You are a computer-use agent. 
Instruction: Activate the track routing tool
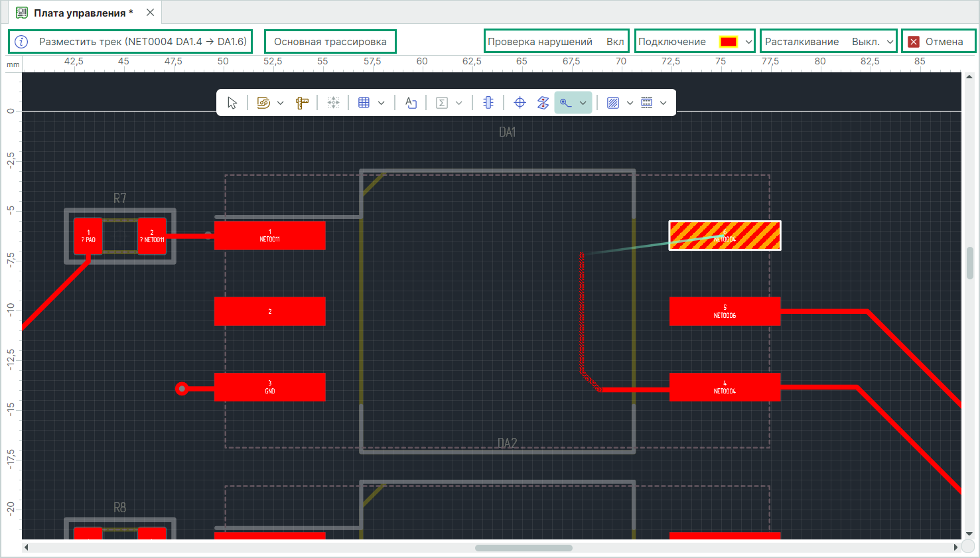[566, 103]
